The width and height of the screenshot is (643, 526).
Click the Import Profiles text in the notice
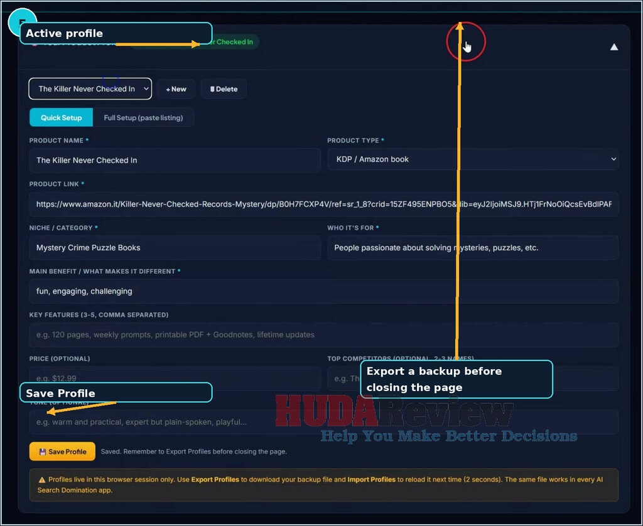[x=372, y=480]
